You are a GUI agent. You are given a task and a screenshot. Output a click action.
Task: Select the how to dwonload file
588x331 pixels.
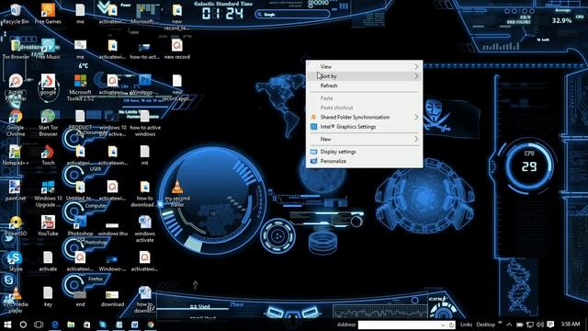click(145, 194)
